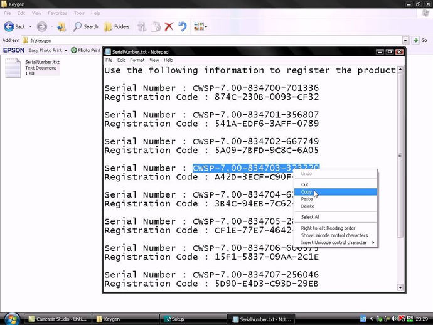This screenshot has width=433, height=325.
Task: Click registration code 5A09-7BFD-9C8C-6A05
Action: click(267, 150)
